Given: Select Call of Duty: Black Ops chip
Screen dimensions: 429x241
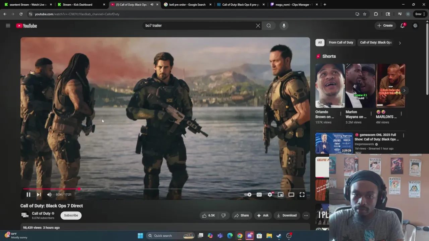Looking at the screenshot, I should (376, 43).
